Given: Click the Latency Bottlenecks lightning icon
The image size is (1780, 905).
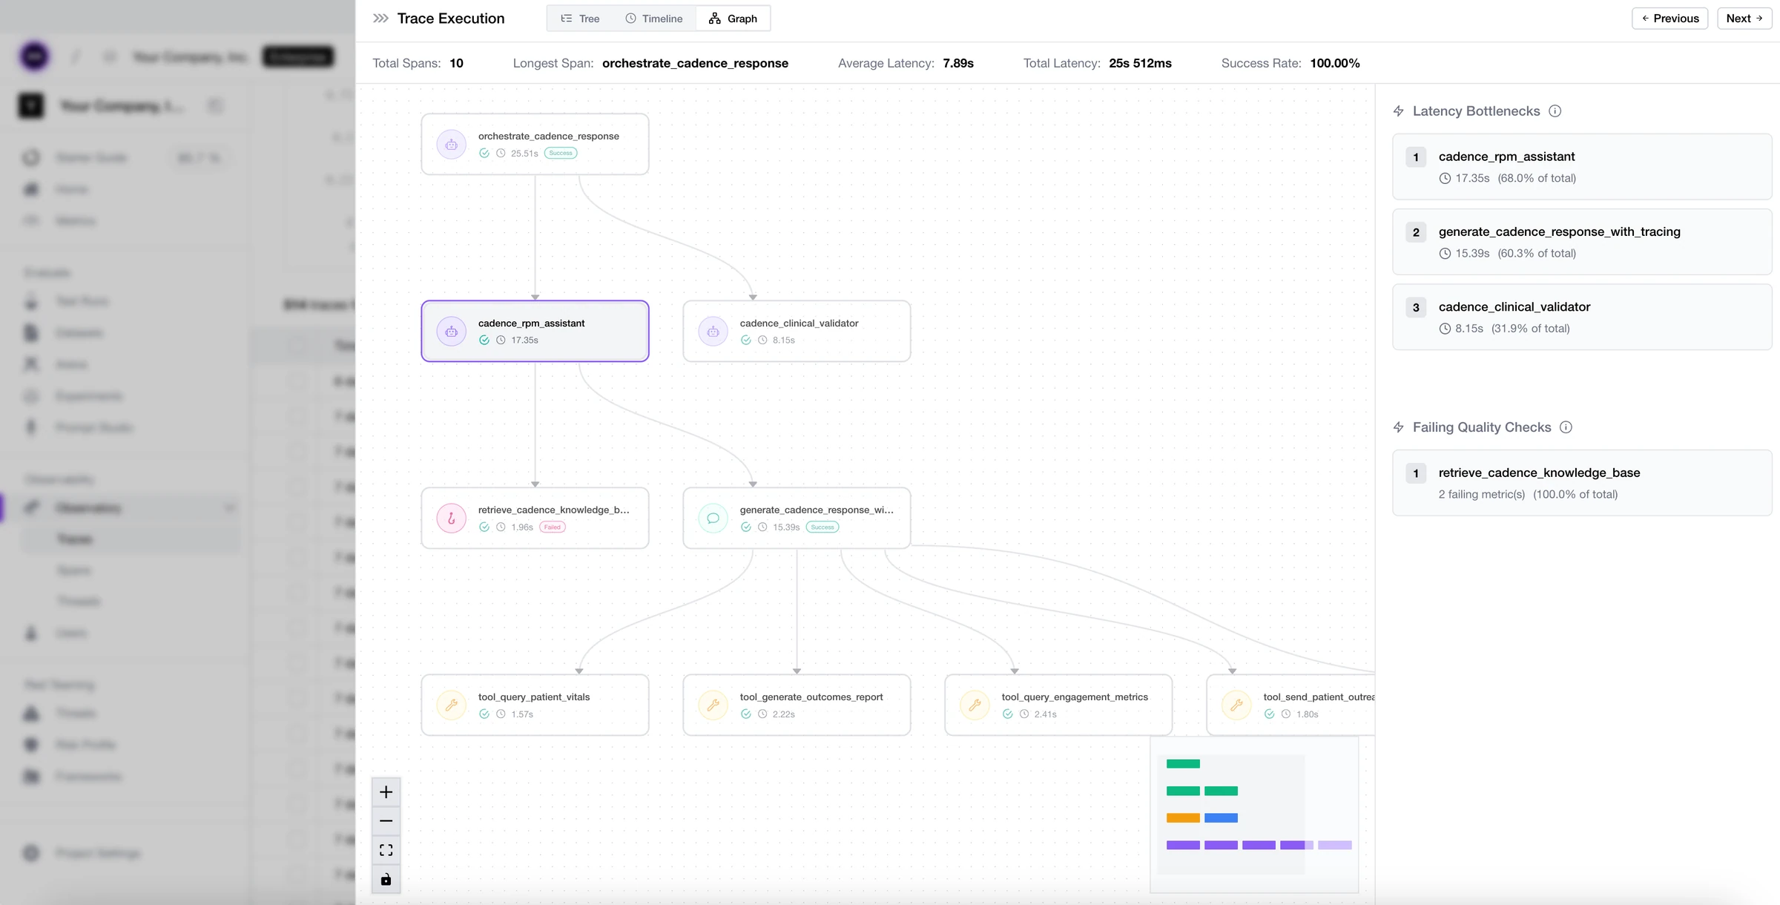Looking at the screenshot, I should [1399, 111].
